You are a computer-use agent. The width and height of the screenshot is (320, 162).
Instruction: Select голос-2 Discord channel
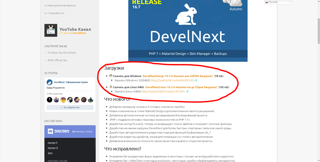point(53,148)
